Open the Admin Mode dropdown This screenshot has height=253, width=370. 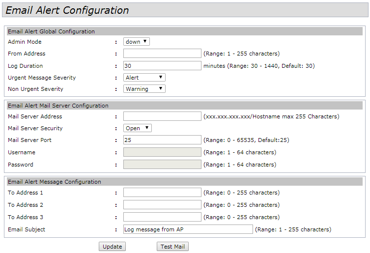coord(137,42)
